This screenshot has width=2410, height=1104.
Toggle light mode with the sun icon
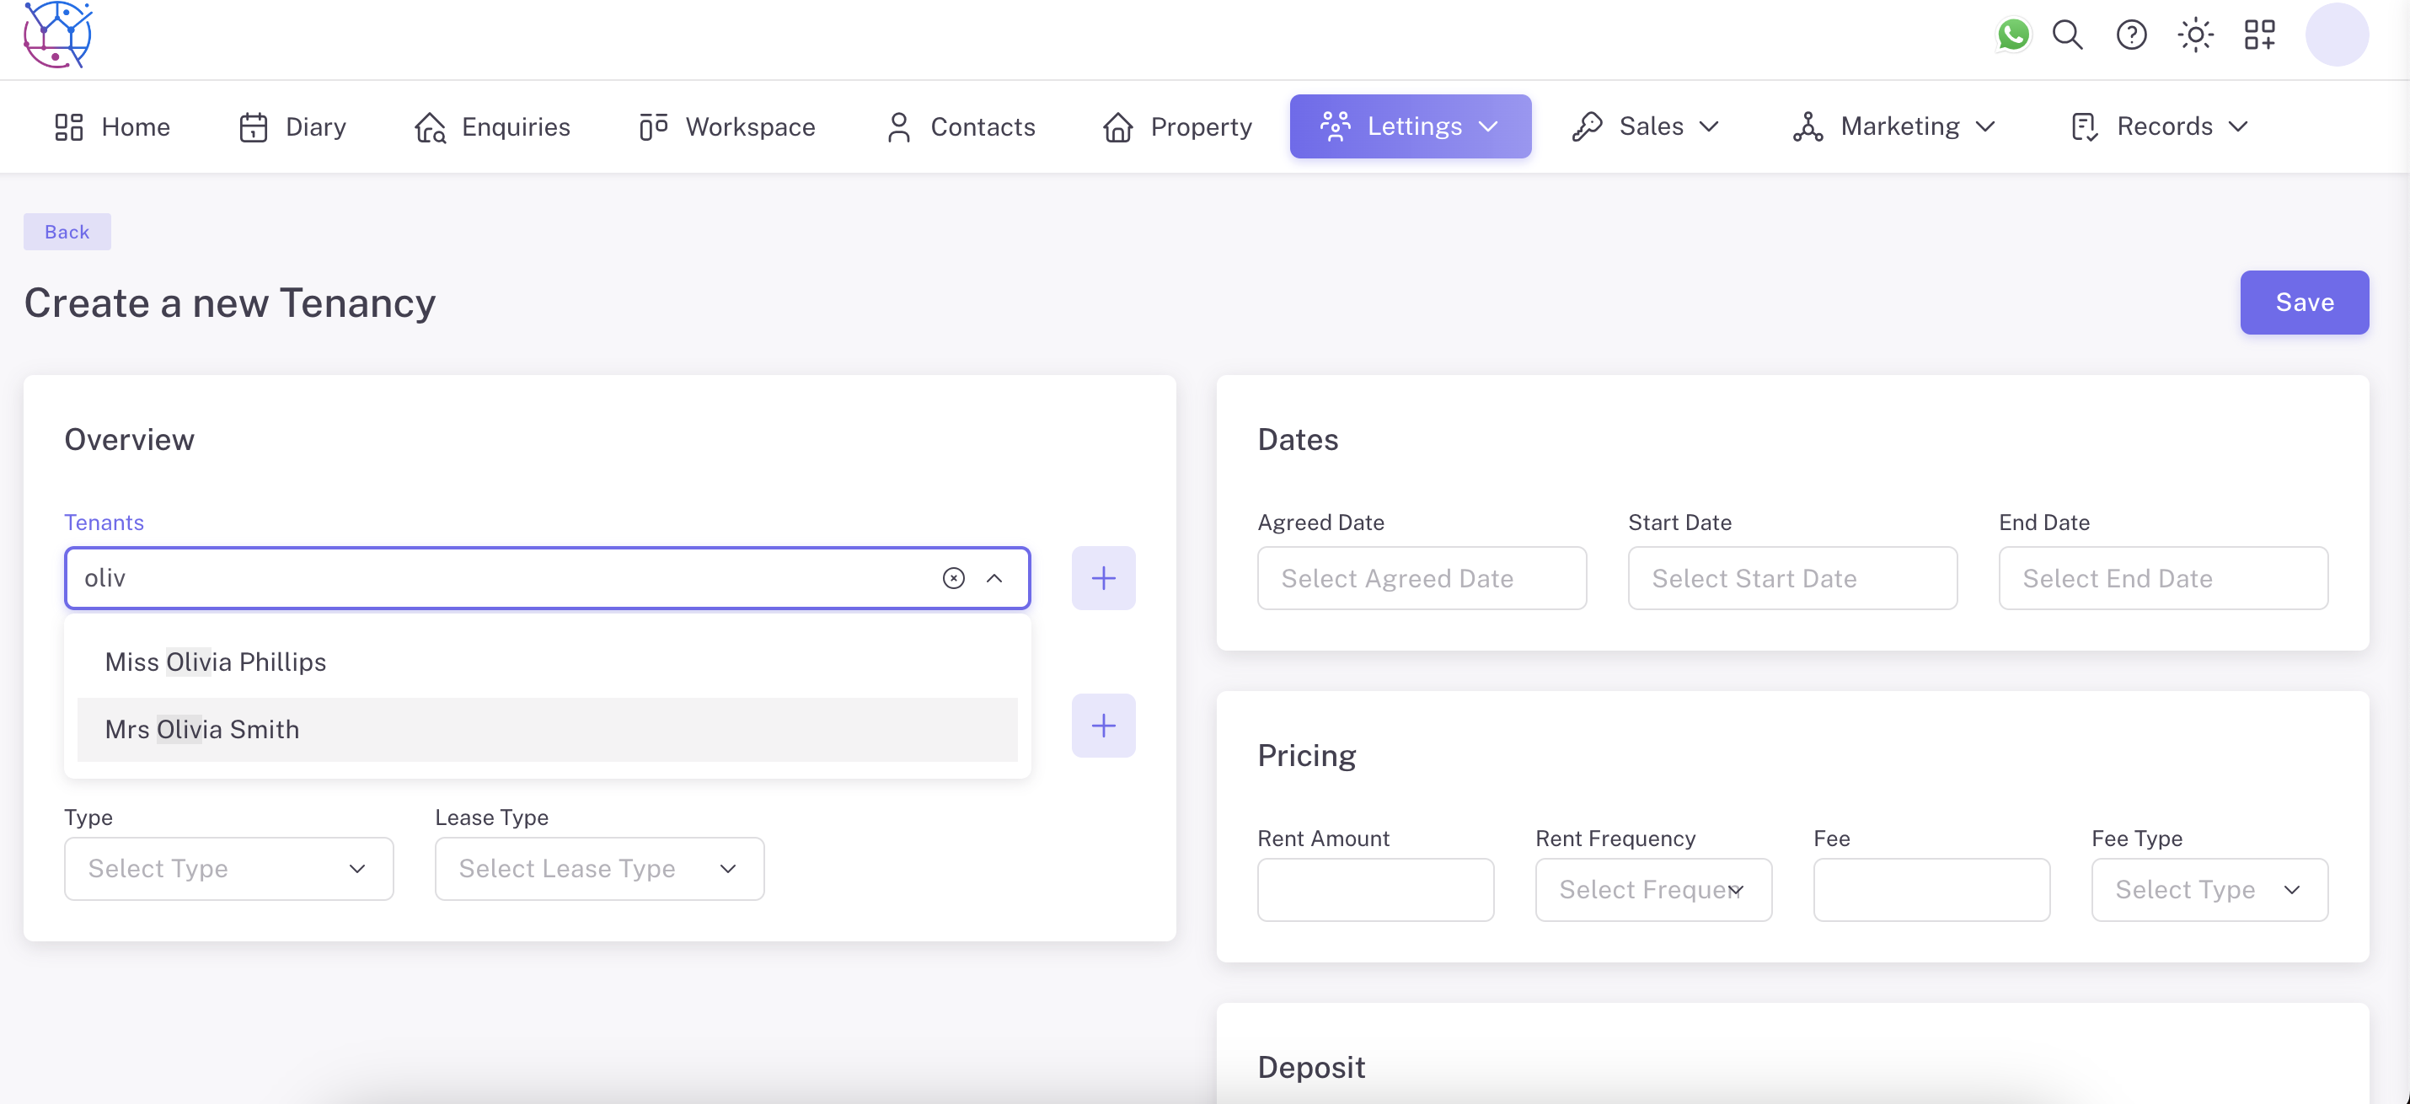coord(2195,35)
